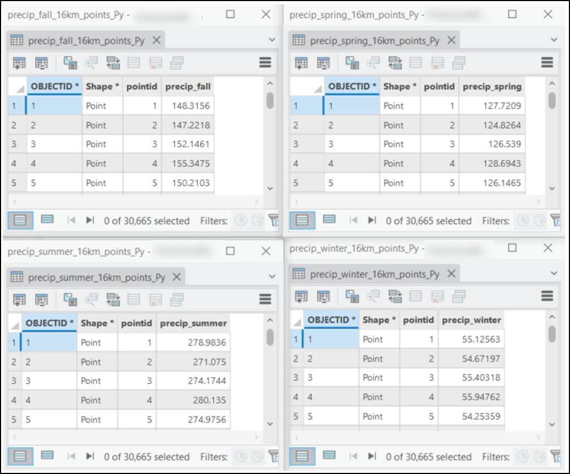This screenshot has width=570, height=474.
Task: Select cell value 54.25359
Action: coord(471,416)
